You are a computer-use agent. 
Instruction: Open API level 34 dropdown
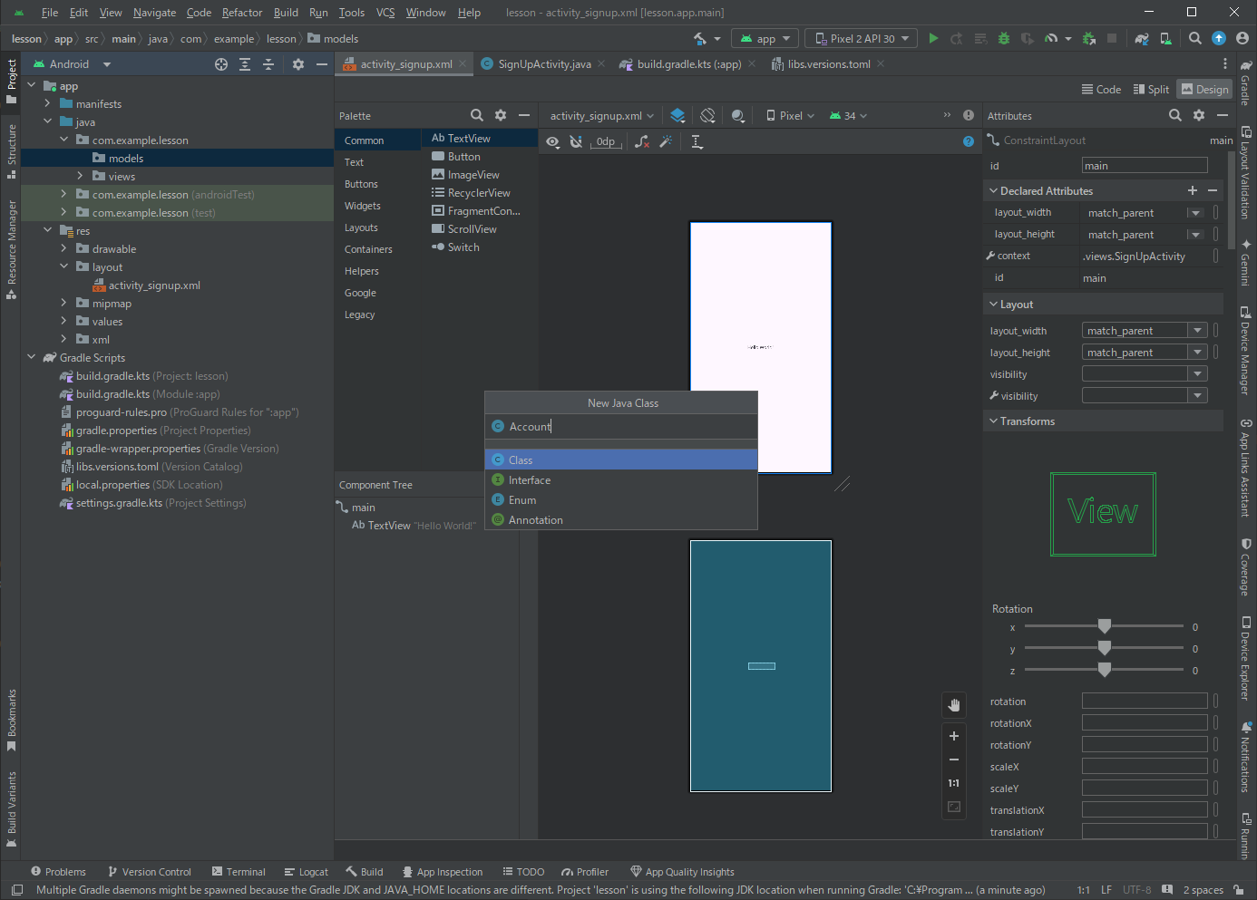tap(848, 115)
